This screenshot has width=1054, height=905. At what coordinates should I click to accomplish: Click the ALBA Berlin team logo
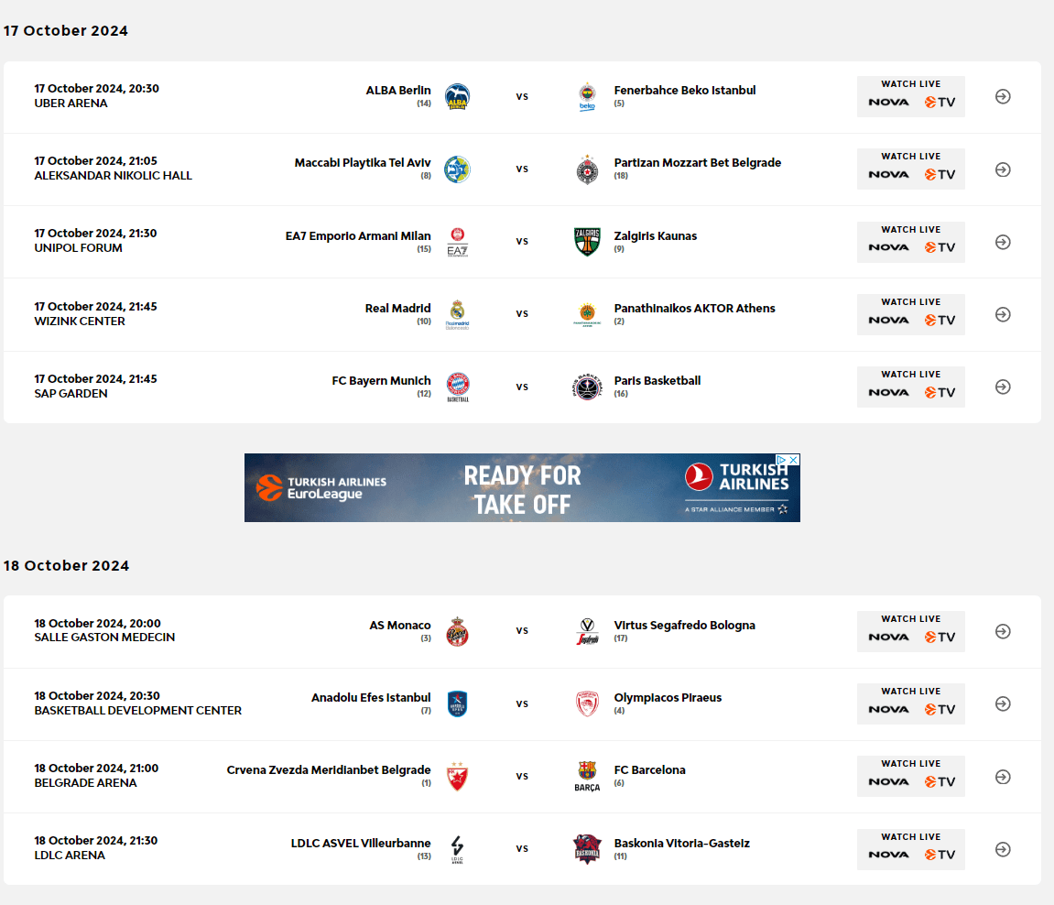point(457,96)
